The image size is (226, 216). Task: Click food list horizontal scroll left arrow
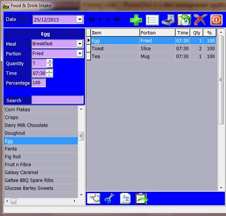[7, 201]
